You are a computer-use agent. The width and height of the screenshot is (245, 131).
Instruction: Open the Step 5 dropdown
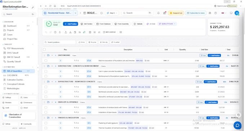coord(112,13)
